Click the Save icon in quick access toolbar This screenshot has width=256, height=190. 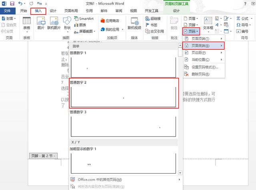click(x=12, y=4)
